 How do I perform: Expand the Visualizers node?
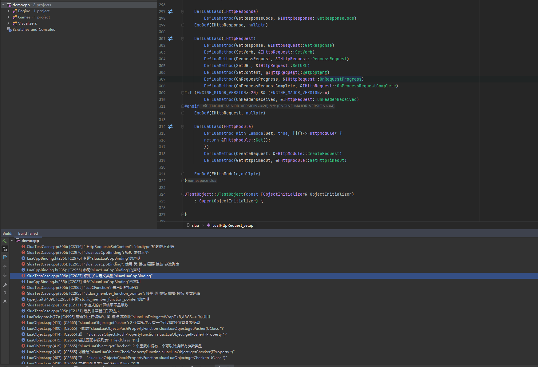(8, 23)
